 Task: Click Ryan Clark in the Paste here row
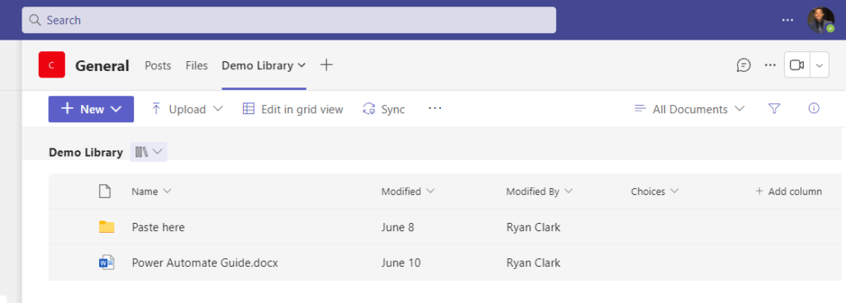coord(533,228)
